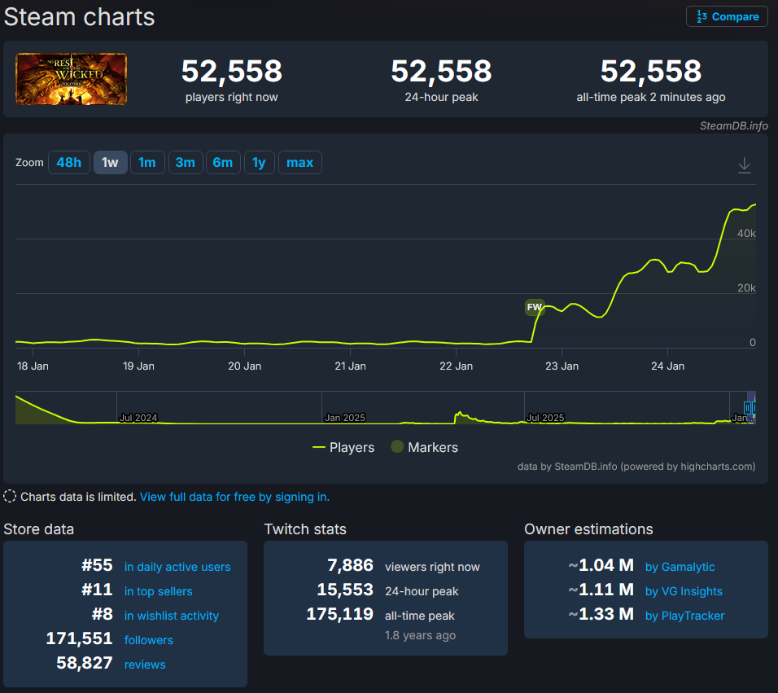
Task: Set chart zoom to 1y
Action: coord(259,163)
